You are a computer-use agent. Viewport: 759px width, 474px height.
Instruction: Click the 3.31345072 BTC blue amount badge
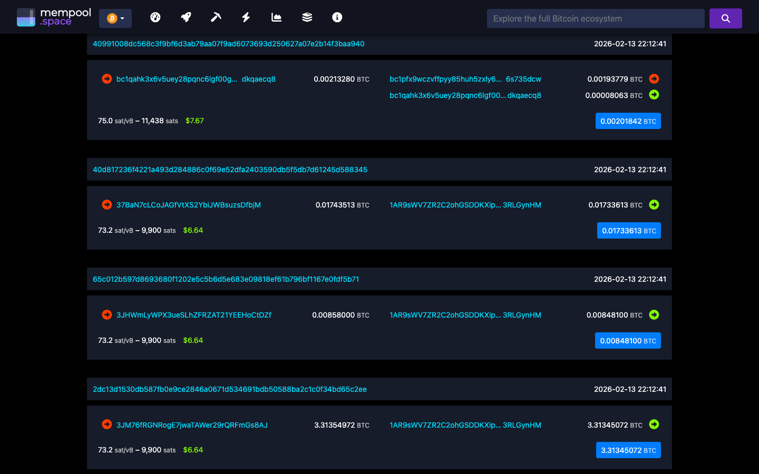coord(628,450)
